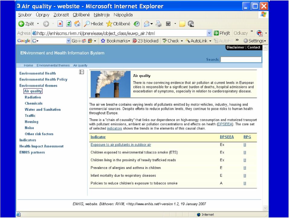Open the Check dropdown arrow
Viewport: 290px width, 218px height.
[x=182, y=41]
